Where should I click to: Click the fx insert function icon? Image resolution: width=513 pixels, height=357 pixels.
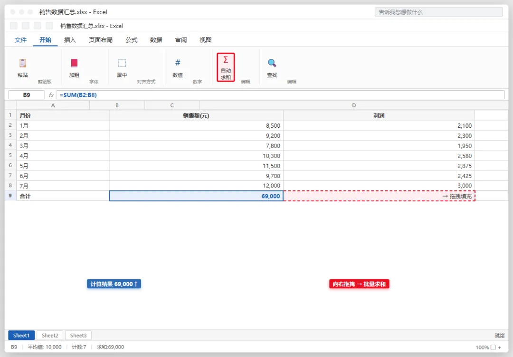click(x=51, y=95)
